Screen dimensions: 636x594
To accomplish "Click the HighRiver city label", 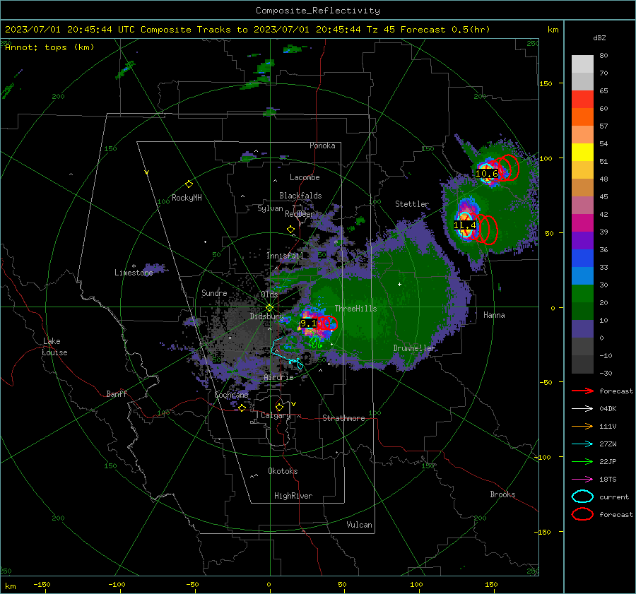I will (293, 496).
